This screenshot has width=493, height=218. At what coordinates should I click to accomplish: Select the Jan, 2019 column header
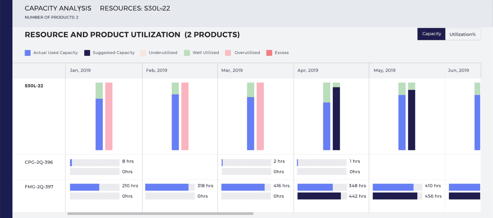pyautogui.click(x=104, y=71)
